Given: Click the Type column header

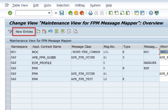Looking at the screenshot, I should click(x=133, y=46).
